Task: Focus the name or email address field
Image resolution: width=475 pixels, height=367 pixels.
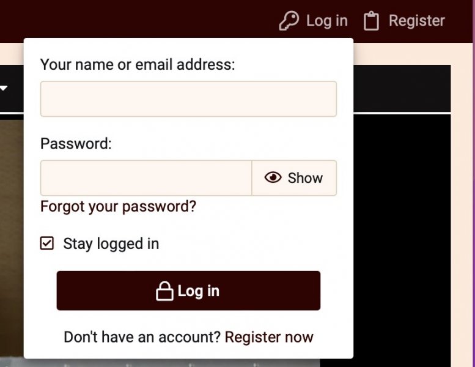Action: tap(188, 99)
